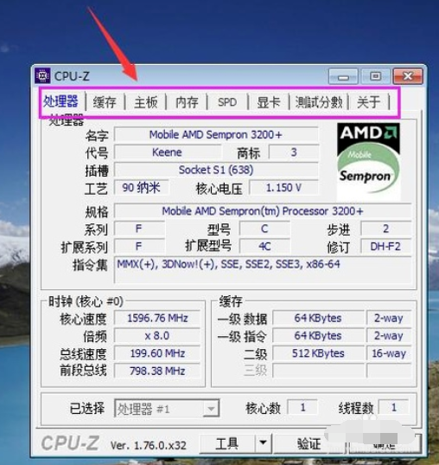Image resolution: width=439 pixels, height=465 pixels.
Task: Select the 处理器 tab
Action: tap(61, 101)
